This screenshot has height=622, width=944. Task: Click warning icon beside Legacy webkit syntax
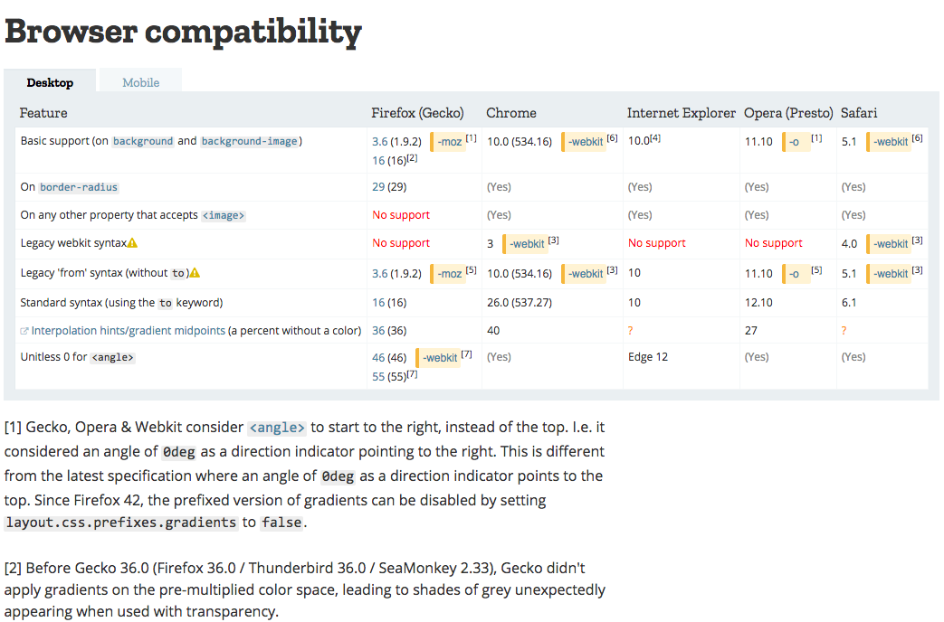point(132,243)
